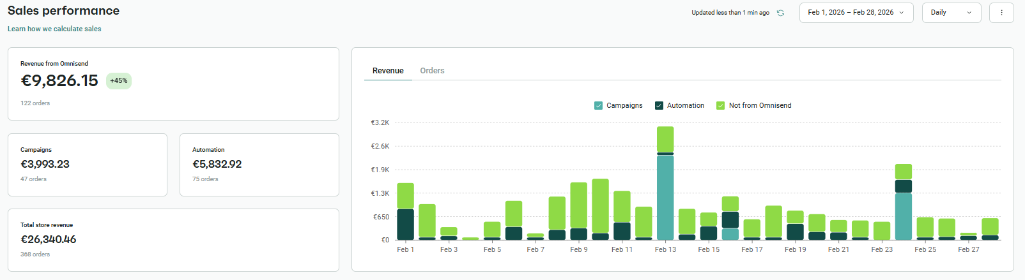Select the €3.2K axis label
The height and width of the screenshot is (280, 1025).
pos(380,122)
